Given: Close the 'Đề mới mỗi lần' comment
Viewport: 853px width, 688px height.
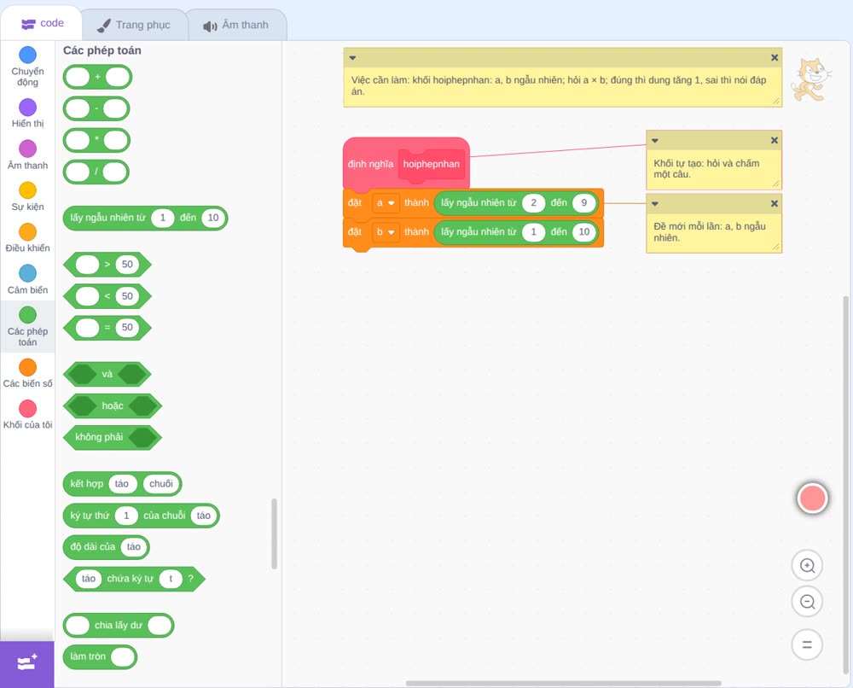Looking at the screenshot, I should (x=775, y=203).
